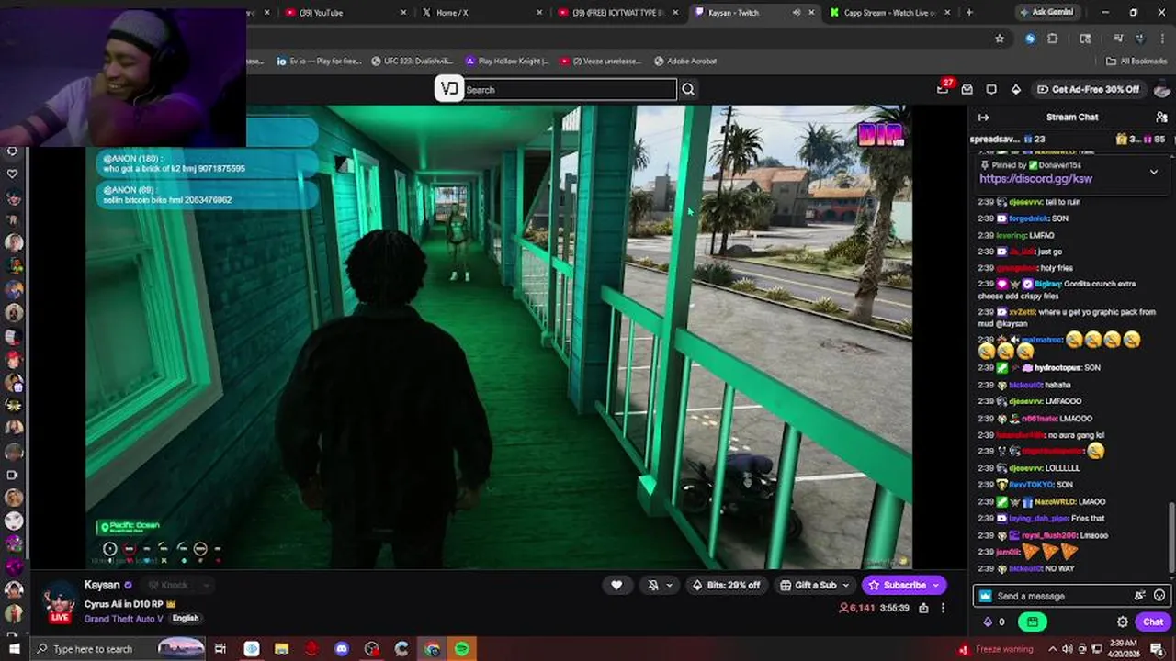Open Twitch notifications with 27 badge
Image resolution: width=1176 pixels, height=661 pixels.
pyautogui.click(x=944, y=88)
